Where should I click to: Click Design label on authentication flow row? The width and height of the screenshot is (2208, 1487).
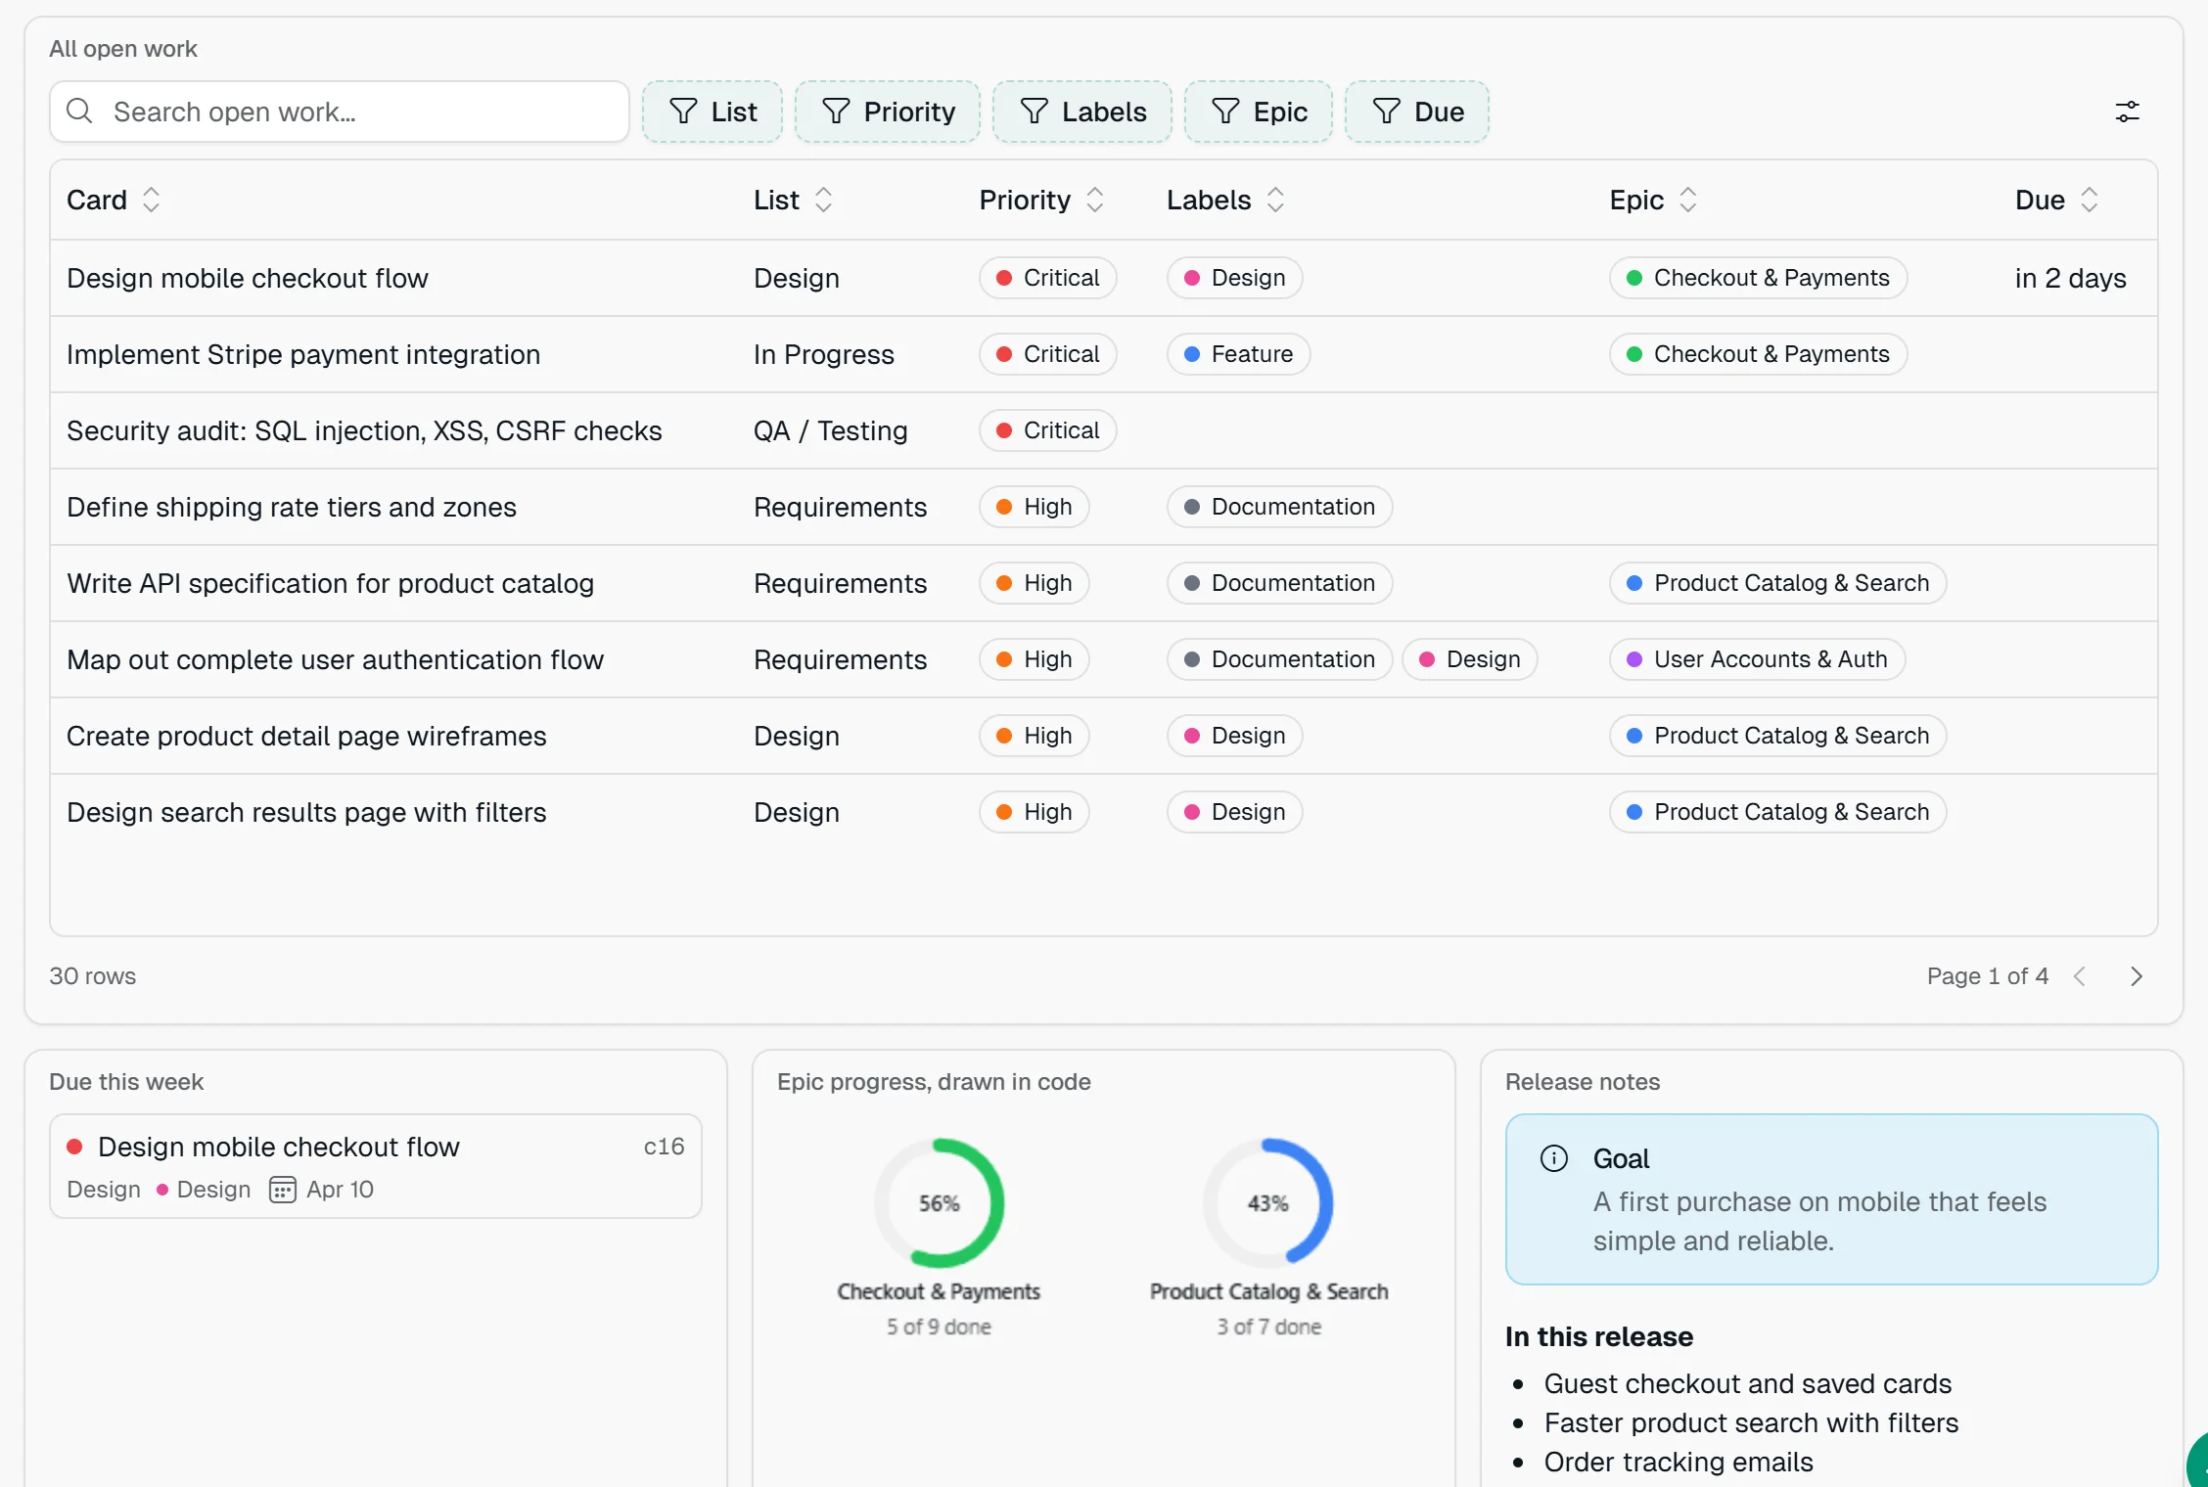[1469, 659]
